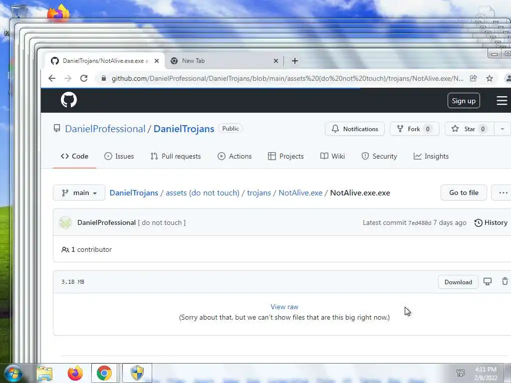Go to the Pull requests tab
Image resolution: width=511 pixels, height=383 pixels.
coord(176,156)
